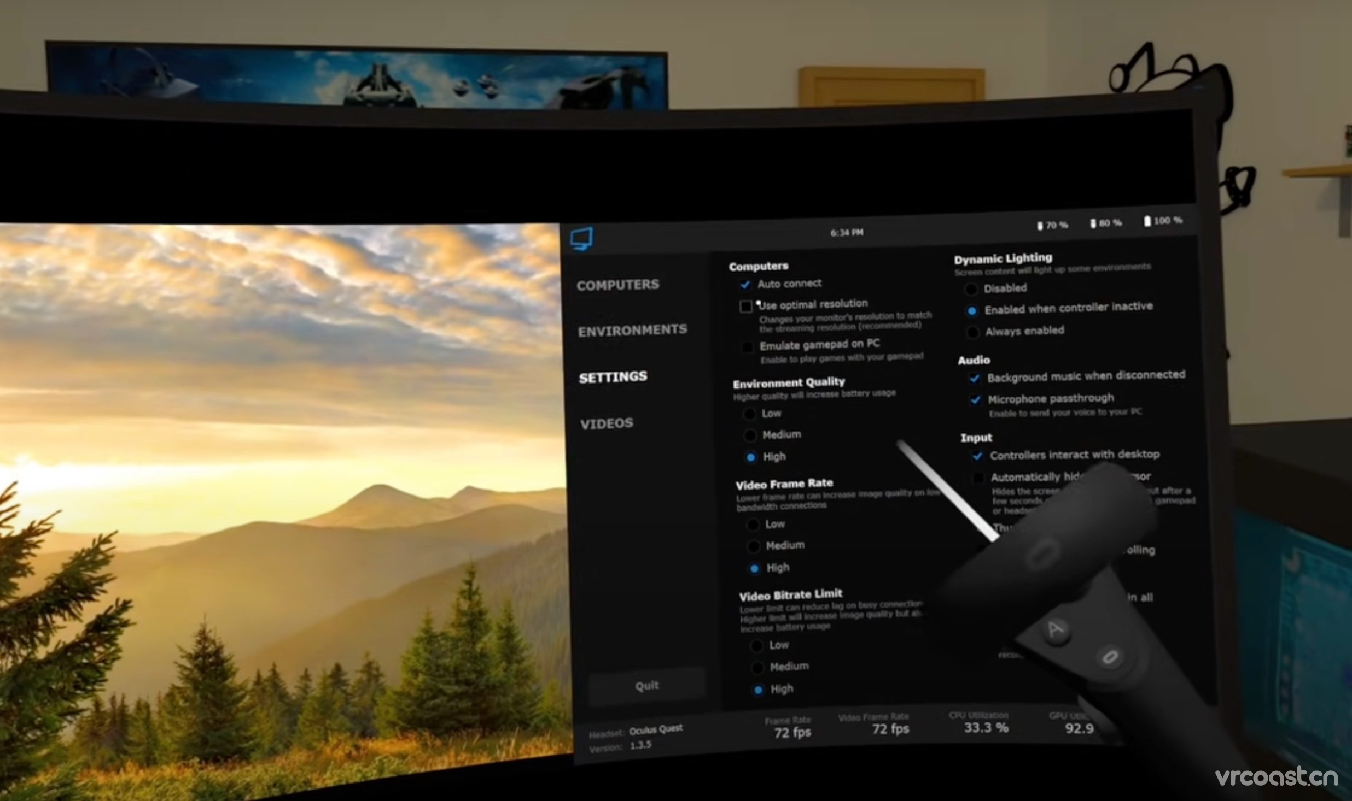Select Dynamic Lighting Disabled option
Image resolution: width=1352 pixels, height=801 pixels.
coord(971,289)
